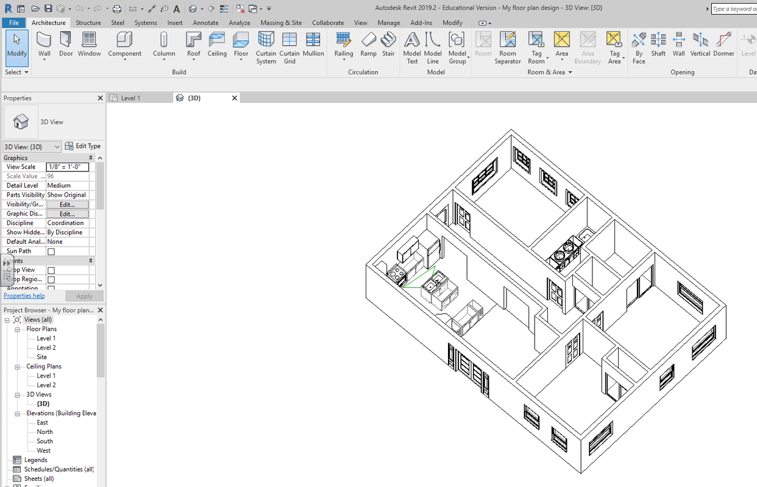Select the Shaft opening tool
This screenshot has height=487, width=757.
pos(658,44)
